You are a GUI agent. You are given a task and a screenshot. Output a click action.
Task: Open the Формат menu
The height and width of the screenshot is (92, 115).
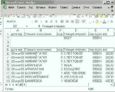point(52,7)
